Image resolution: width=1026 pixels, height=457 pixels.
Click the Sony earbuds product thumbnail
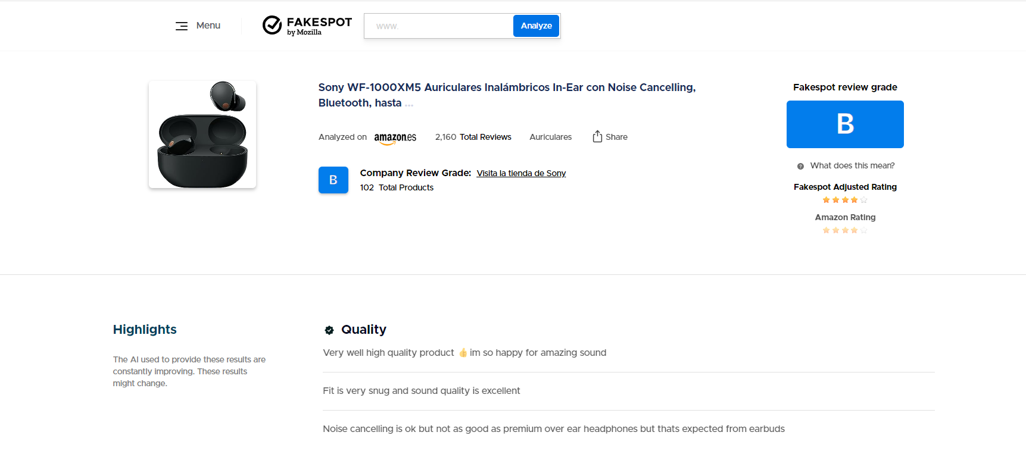[202, 134]
